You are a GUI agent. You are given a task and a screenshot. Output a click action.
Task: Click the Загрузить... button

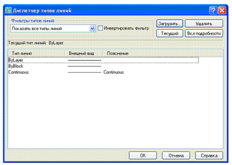point(170,24)
